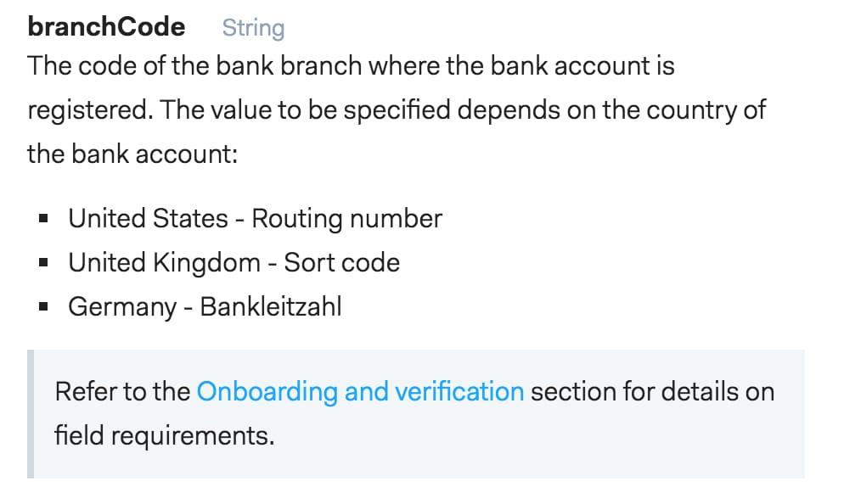Click the word "Bankleitzahl"
Image resolution: width=844 pixels, height=504 pixels.
[x=271, y=307]
